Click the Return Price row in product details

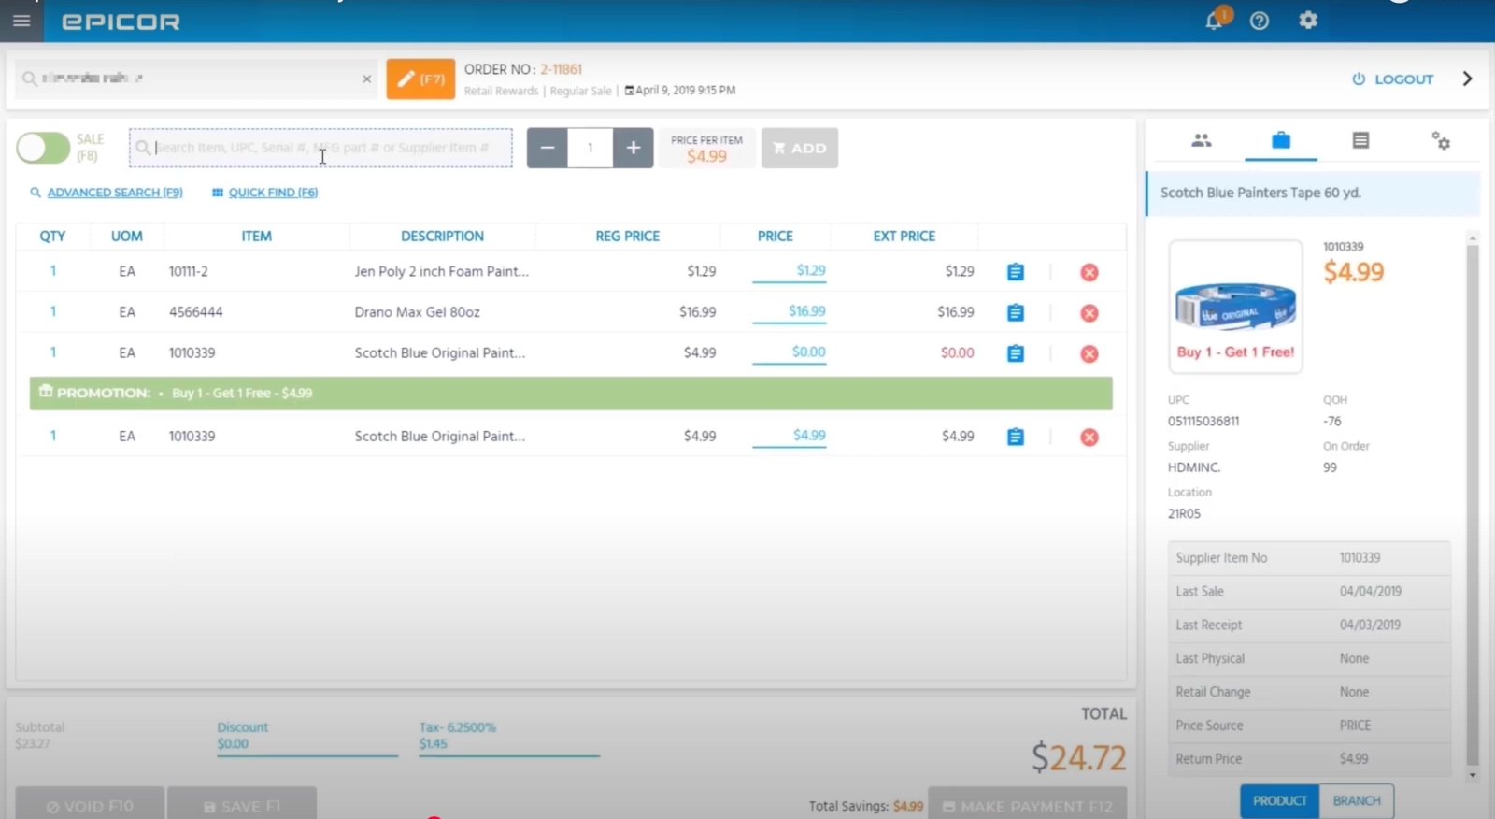[x=1309, y=759]
